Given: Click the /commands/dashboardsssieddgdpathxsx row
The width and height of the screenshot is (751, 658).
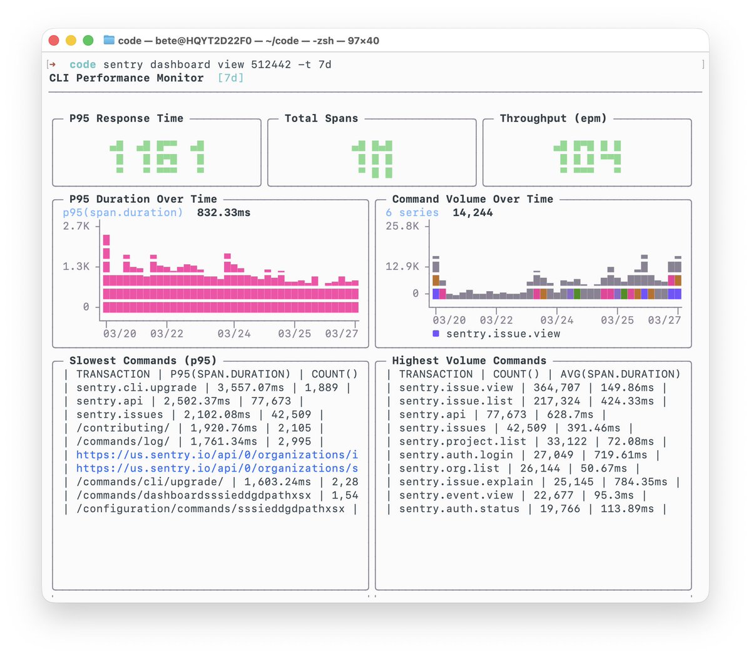Looking at the screenshot, I should click(x=211, y=495).
